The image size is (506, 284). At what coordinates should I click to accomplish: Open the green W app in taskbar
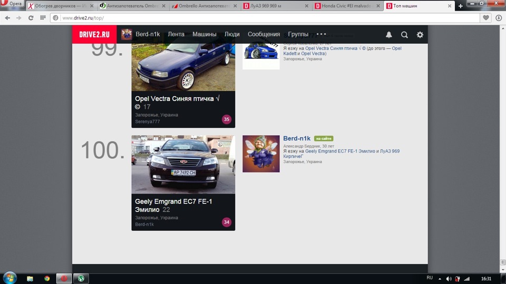(x=81, y=279)
